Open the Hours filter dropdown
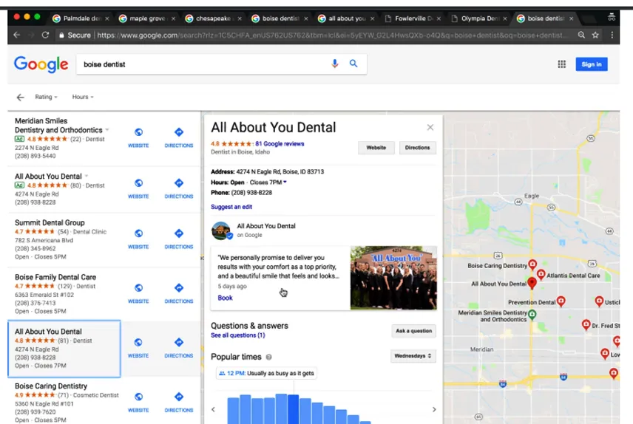This screenshot has height=424, width=633. (x=83, y=97)
